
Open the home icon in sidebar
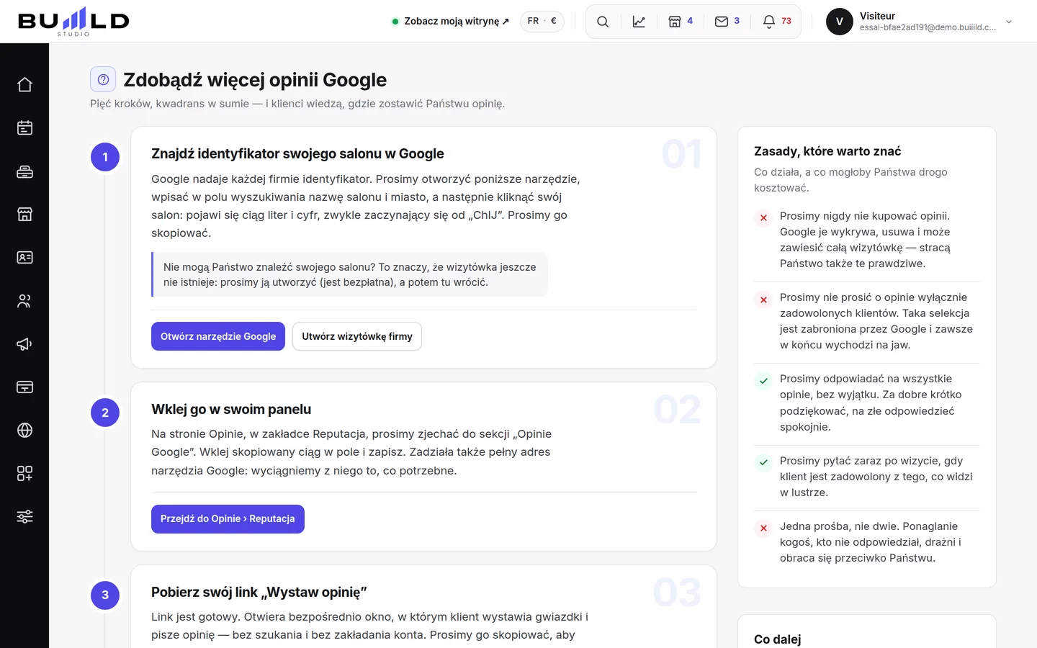tap(24, 85)
